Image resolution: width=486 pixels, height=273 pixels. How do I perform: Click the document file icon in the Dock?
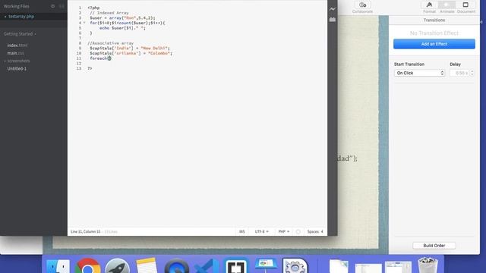339,266
